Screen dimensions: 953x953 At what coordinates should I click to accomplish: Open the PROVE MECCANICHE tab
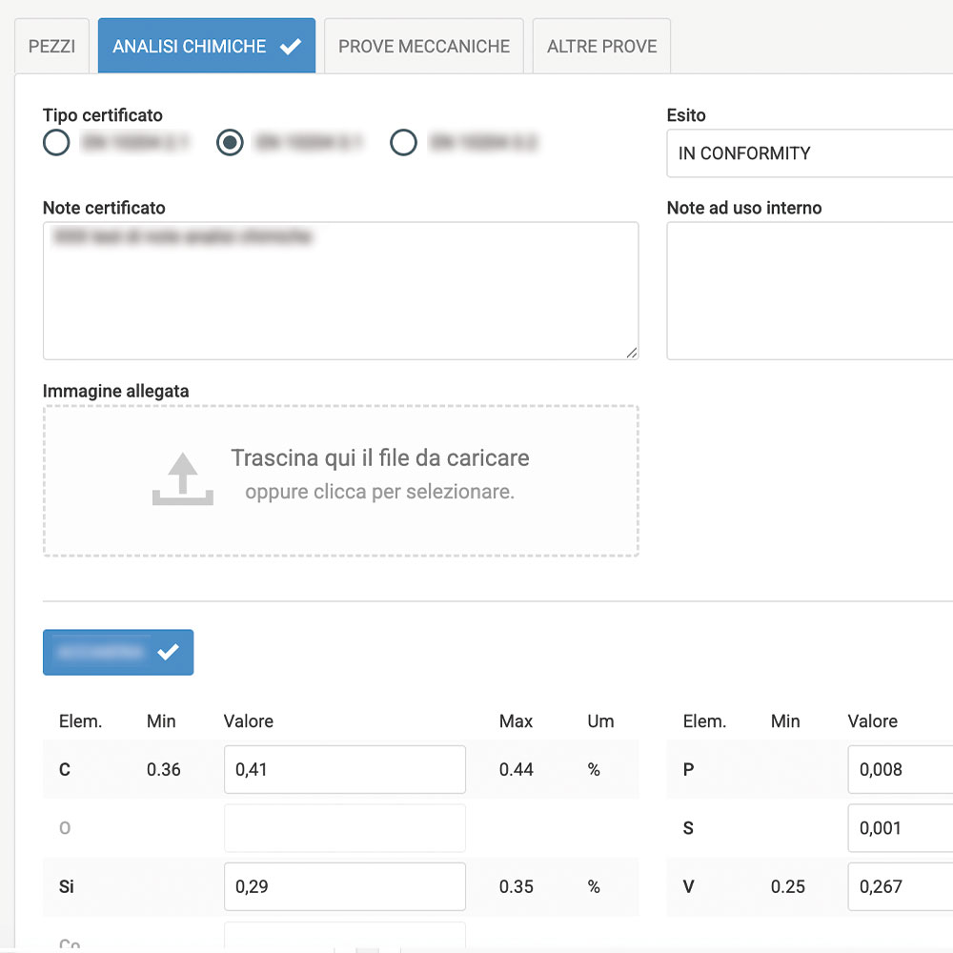coord(424,47)
